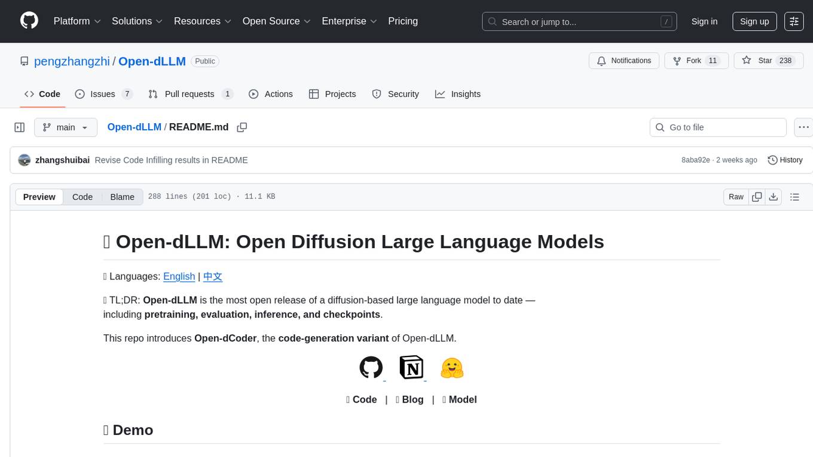
Task: Open commit hash 8aba92e
Action: (696, 160)
